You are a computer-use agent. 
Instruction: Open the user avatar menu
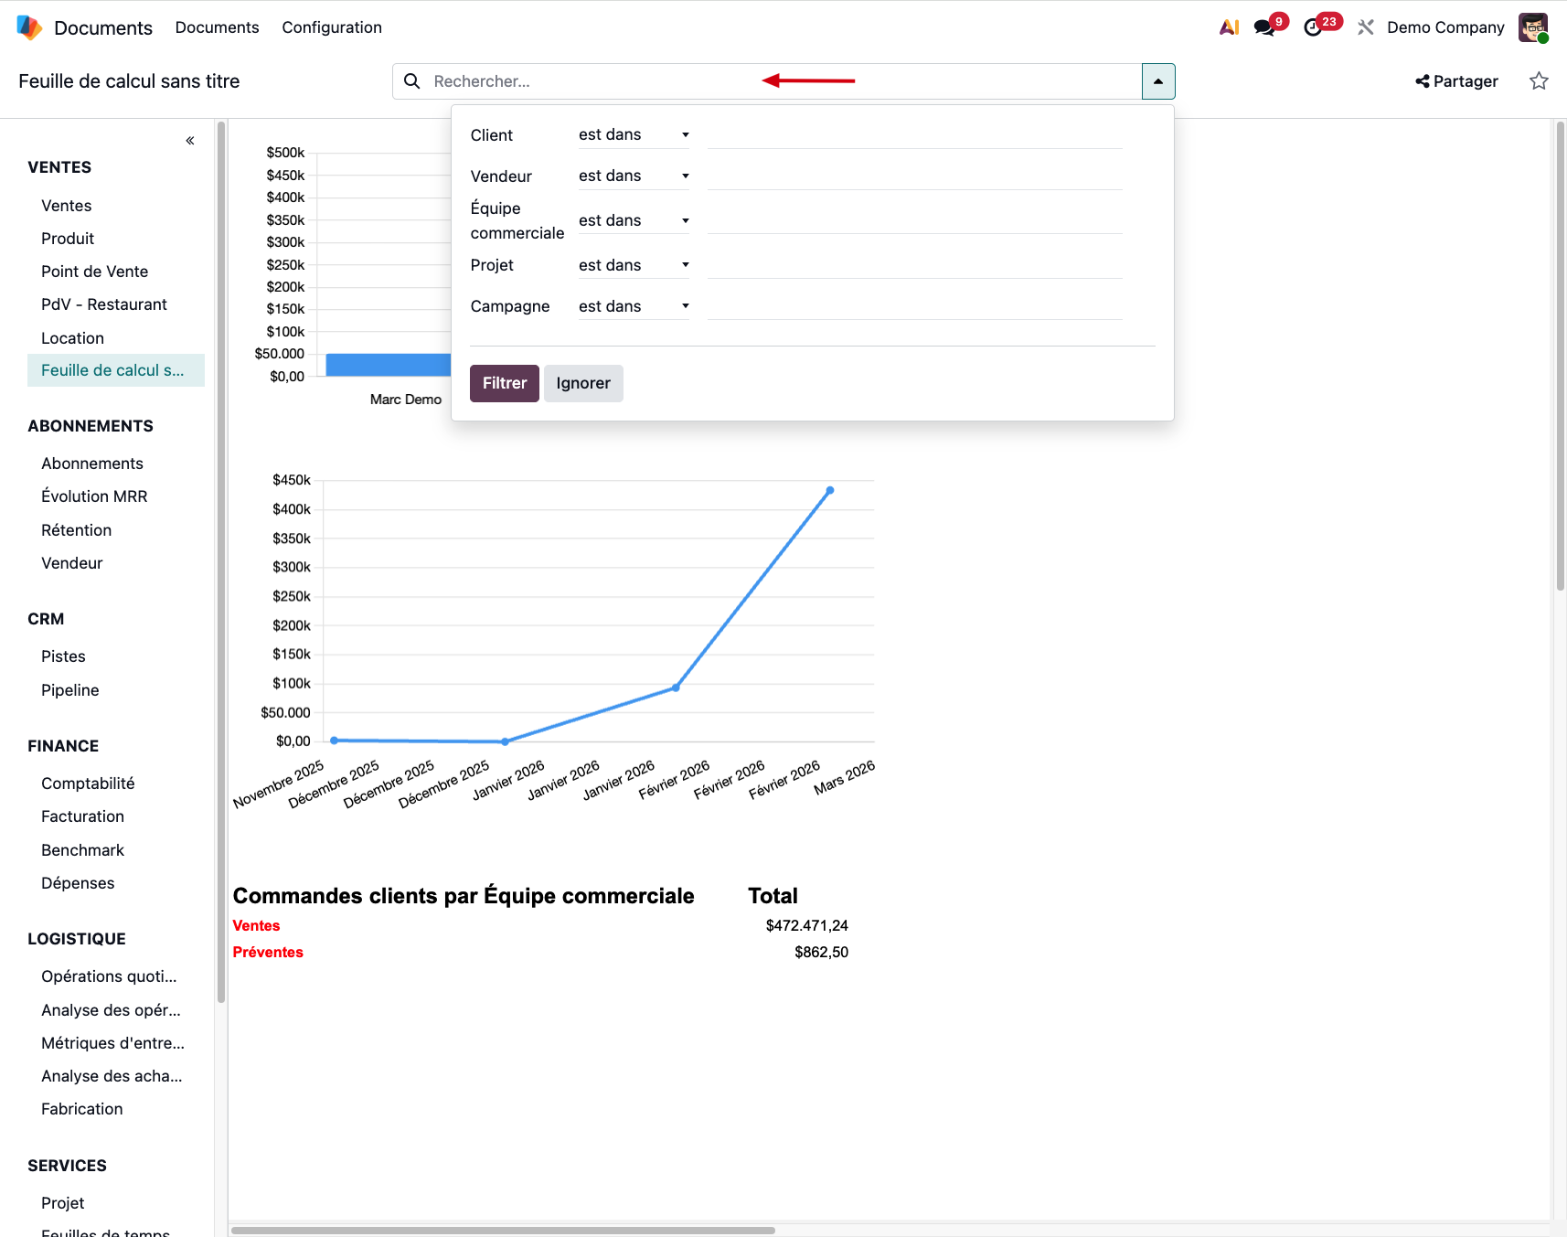click(1532, 27)
